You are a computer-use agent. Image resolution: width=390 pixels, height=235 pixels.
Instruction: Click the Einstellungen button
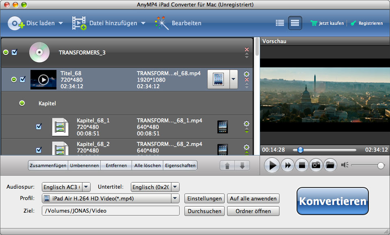204,198
